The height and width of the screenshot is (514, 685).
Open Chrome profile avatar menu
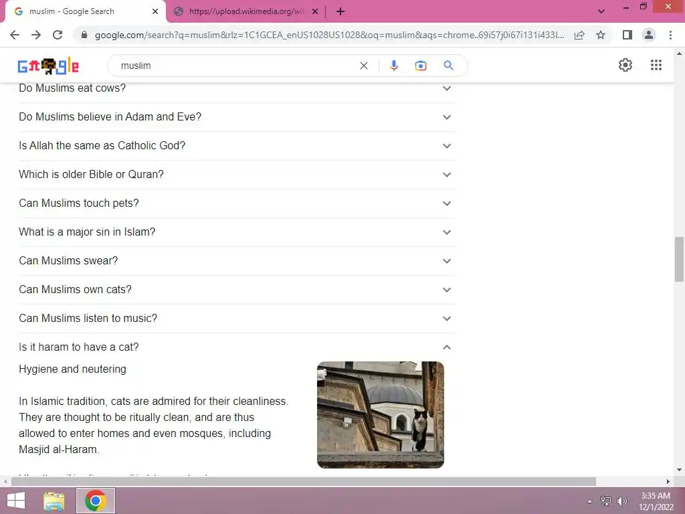pyautogui.click(x=649, y=35)
